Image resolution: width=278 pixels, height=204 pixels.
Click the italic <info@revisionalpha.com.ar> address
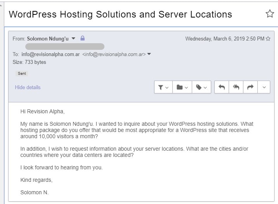click(114, 54)
